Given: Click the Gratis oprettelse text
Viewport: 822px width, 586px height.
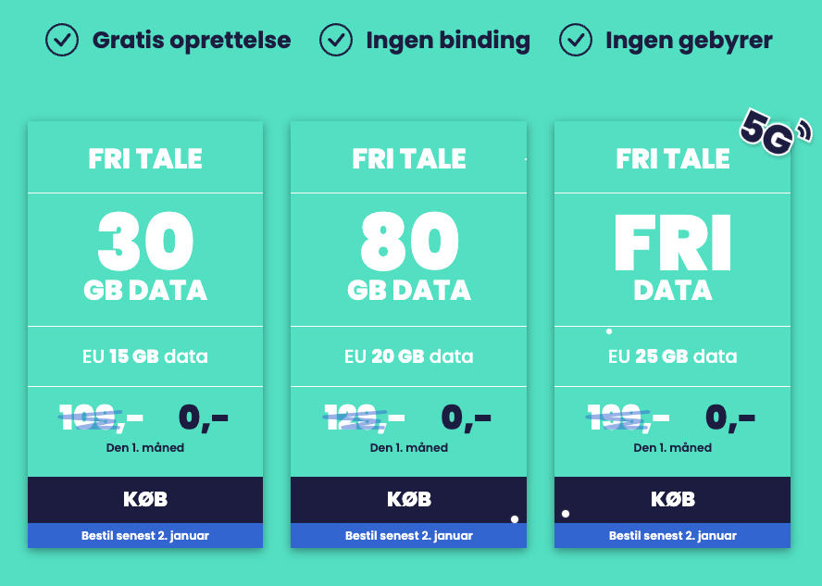Looking at the screenshot, I should click(192, 41).
